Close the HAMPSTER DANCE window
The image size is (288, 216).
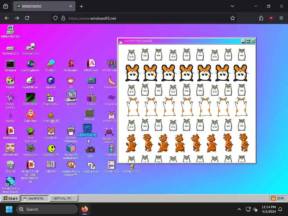[253, 41]
